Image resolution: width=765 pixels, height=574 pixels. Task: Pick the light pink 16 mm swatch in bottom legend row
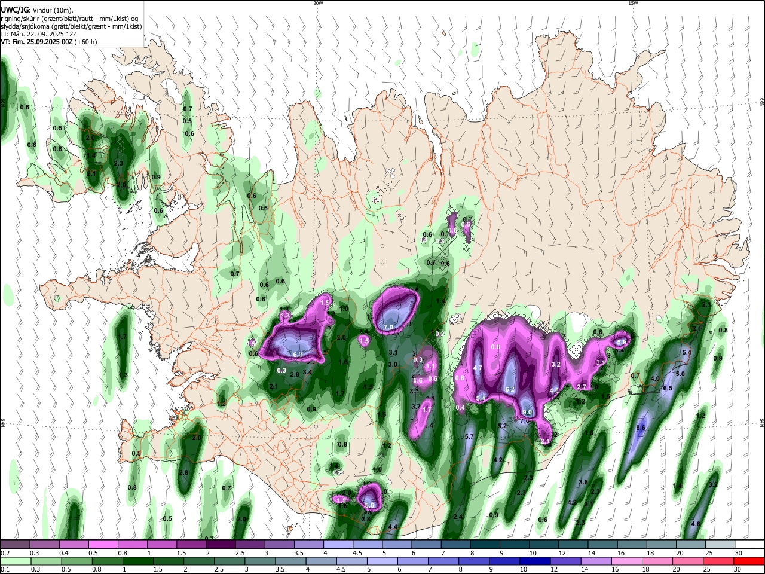point(627,561)
